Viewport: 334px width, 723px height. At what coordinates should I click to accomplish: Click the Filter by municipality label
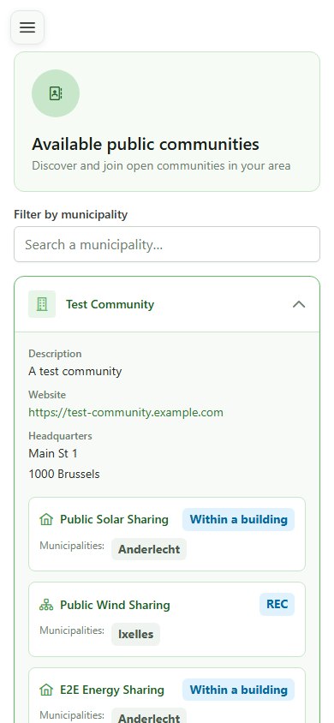click(70, 214)
